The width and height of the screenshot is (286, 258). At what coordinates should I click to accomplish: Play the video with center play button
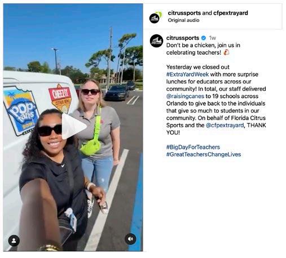(x=74, y=126)
